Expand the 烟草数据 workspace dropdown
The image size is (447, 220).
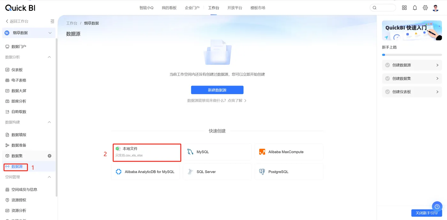click(50, 33)
